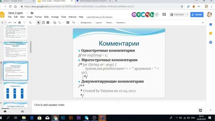Open Skype from the taskbar
Viewport: 215px width, 121px height.
[87, 118]
